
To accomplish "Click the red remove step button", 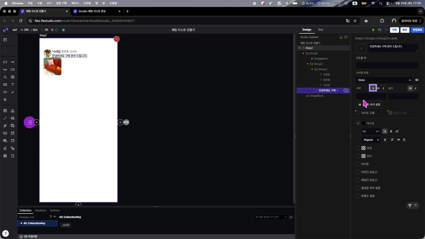I will [116, 39].
